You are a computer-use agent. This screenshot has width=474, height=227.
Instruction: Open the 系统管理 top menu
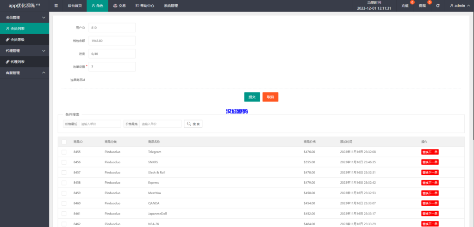tap(170, 6)
